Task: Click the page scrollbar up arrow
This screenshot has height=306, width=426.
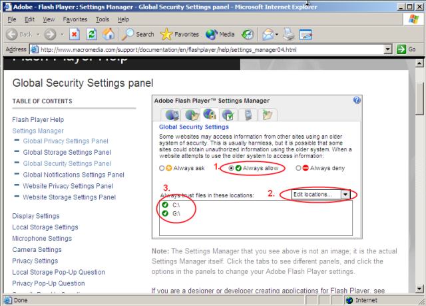Action: pyautogui.click(x=419, y=63)
